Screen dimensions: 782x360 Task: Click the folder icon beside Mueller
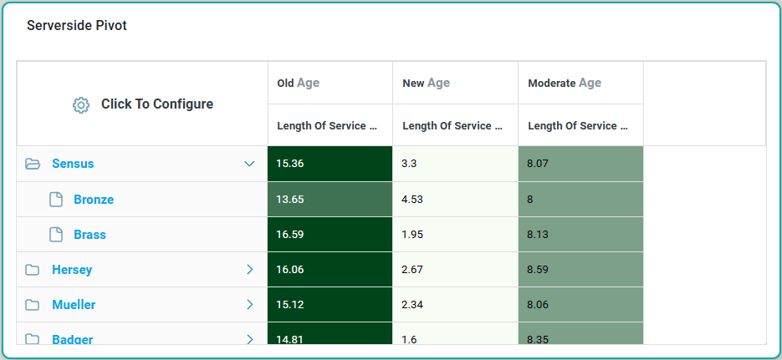33,305
